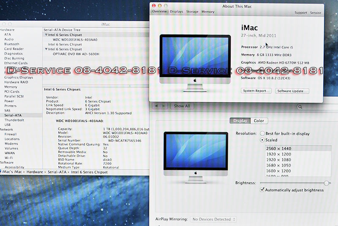Select ATA in the System Report sidebar

tap(8, 35)
